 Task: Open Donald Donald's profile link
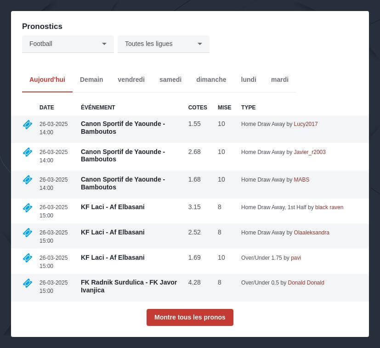pyautogui.click(x=306, y=283)
